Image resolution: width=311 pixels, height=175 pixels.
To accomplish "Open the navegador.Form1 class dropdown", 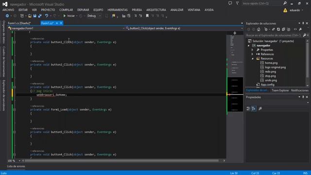I will 67,28.
